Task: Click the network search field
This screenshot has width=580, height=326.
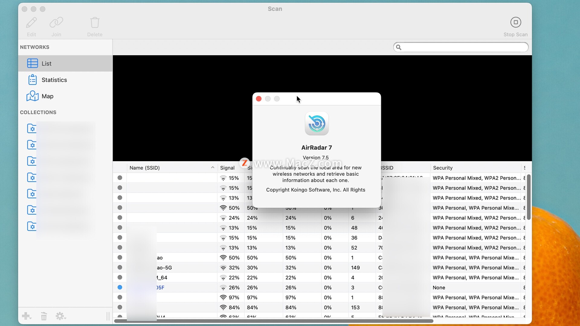Action: (461, 47)
